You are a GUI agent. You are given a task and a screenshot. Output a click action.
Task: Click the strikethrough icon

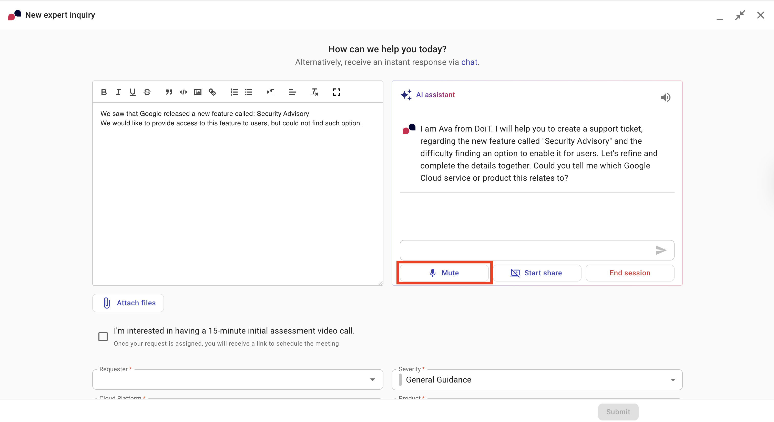[147, 92]
